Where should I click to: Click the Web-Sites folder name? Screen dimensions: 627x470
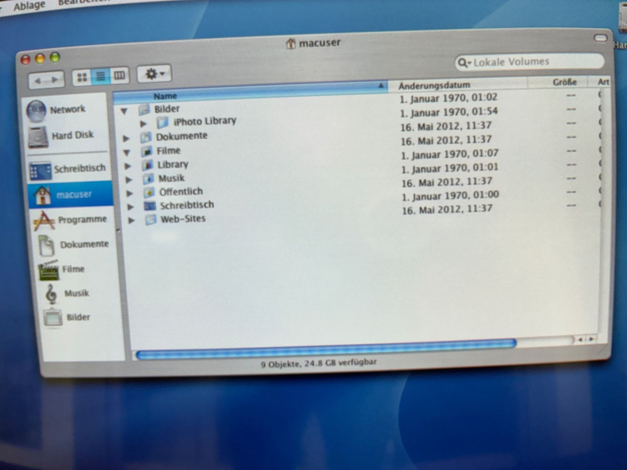pos(183,219)
